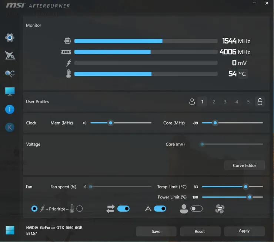274x242 pixels.
Task: Click the 100 power limit value
Action: click(x=195, y=197)
